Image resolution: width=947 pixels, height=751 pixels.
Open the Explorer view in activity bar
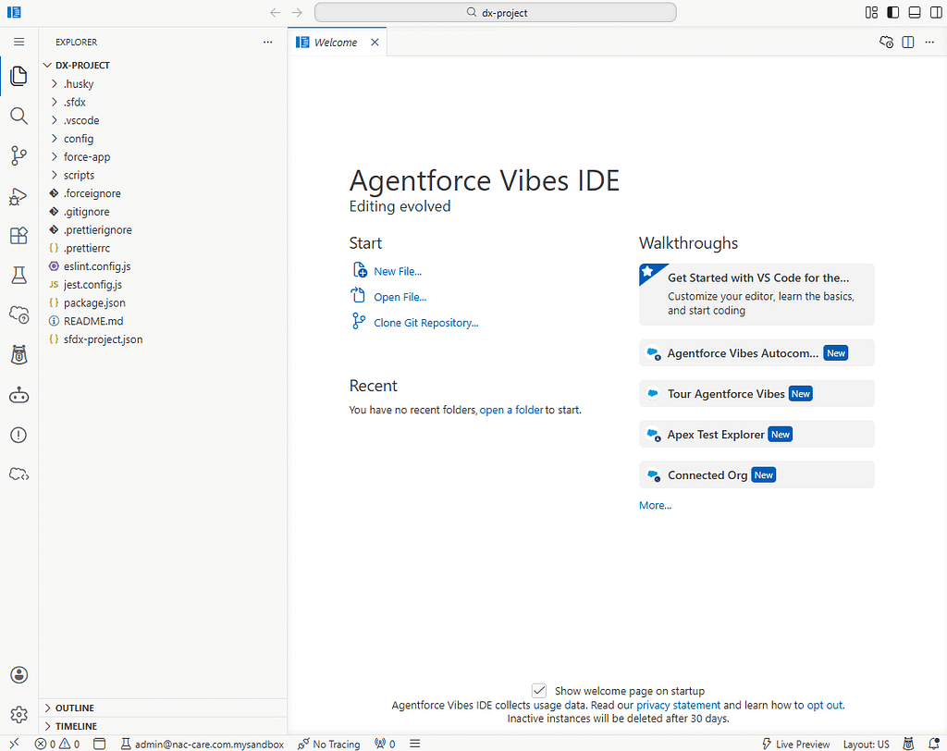pos(18,76)
